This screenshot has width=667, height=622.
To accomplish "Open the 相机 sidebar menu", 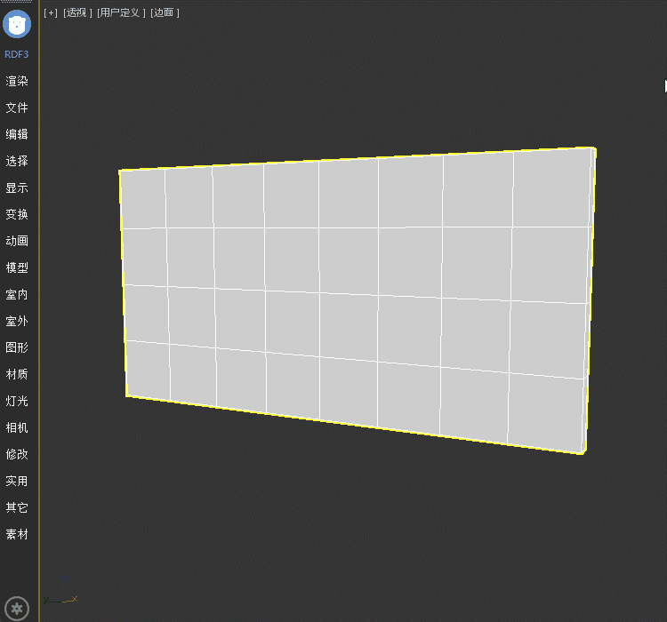I will [x=17, y=427].
